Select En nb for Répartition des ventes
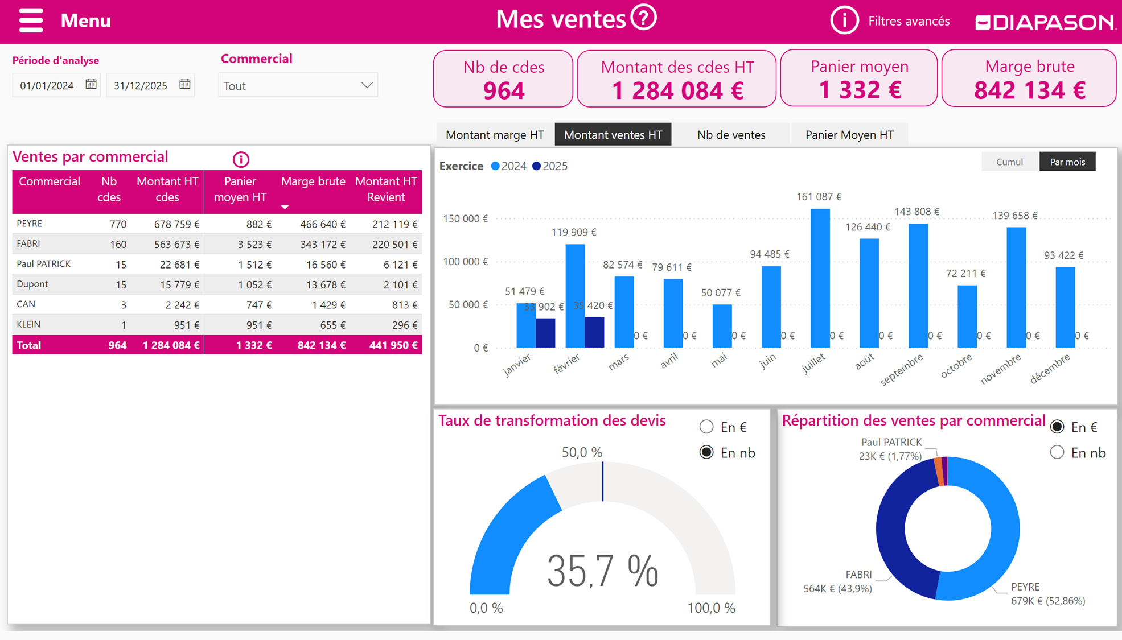The height and width of the screenshot is (640, 1122). [x=1057, y=452]
